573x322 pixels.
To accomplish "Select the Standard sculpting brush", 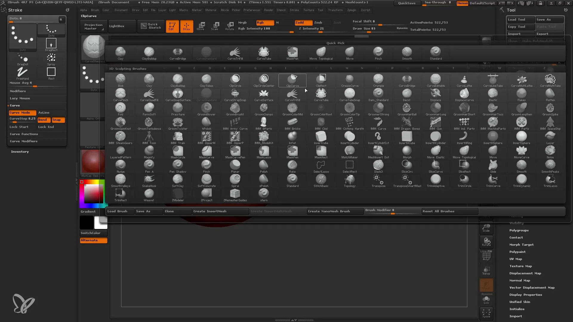I will 292,181.
